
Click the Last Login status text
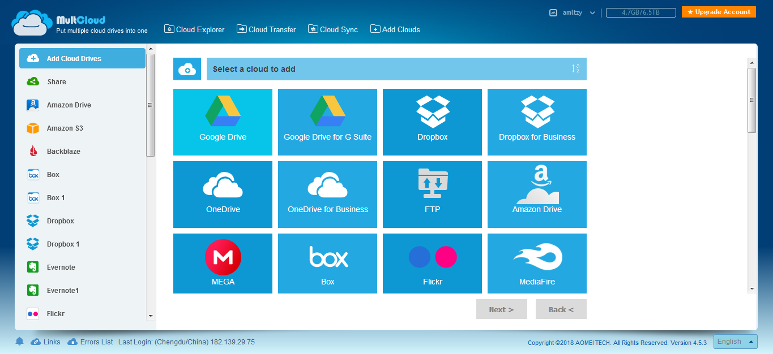(x=187, y=342)
